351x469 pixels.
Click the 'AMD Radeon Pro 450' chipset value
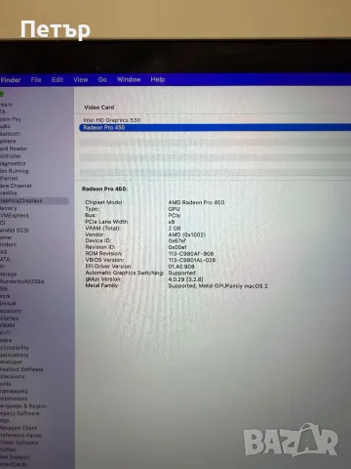point(196,202)
